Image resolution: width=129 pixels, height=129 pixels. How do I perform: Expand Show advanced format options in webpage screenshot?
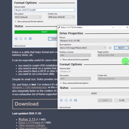pyautogui.click(x=29, y=21)
